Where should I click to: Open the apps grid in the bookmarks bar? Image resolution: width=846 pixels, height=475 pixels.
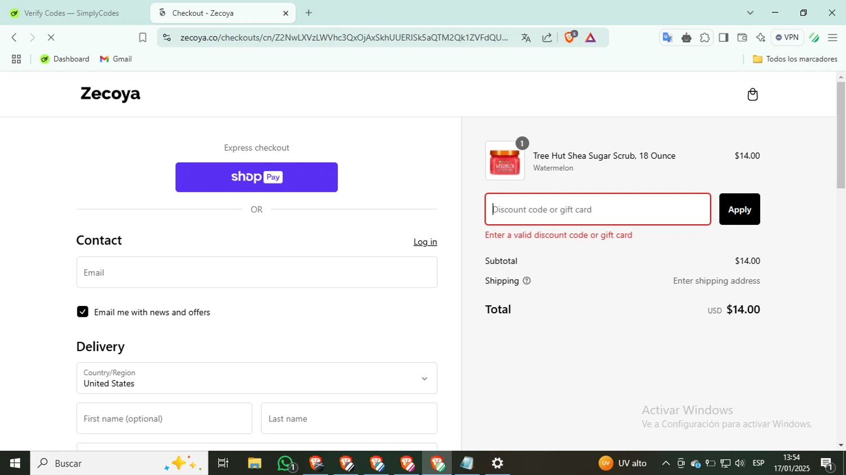(16, 59)
